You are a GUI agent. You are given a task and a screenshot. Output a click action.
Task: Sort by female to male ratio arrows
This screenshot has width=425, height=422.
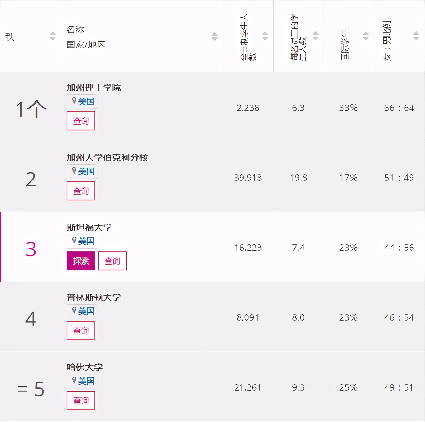[x=416, y=36]
